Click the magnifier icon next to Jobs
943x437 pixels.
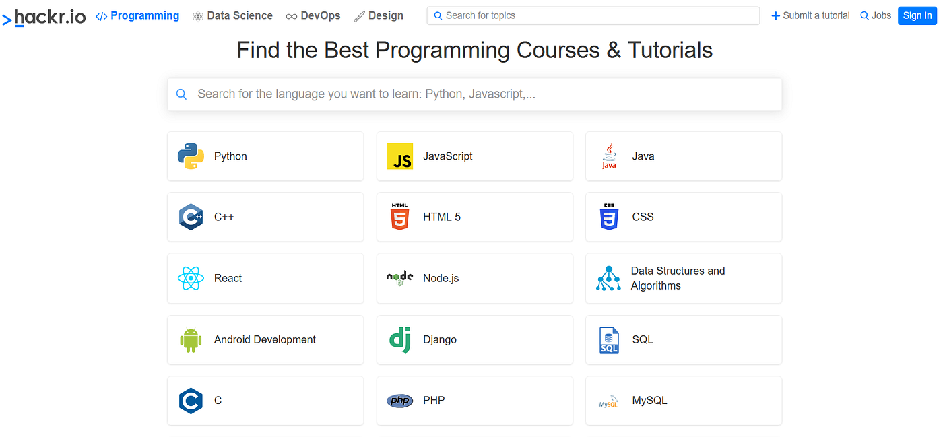tap(864, 15)
